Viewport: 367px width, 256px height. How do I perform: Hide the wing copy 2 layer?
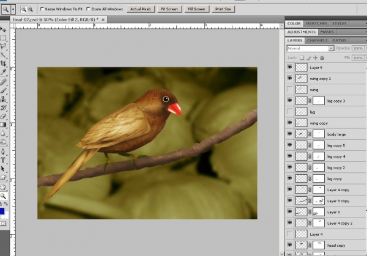pyautogui.click(x=290, y=78)
